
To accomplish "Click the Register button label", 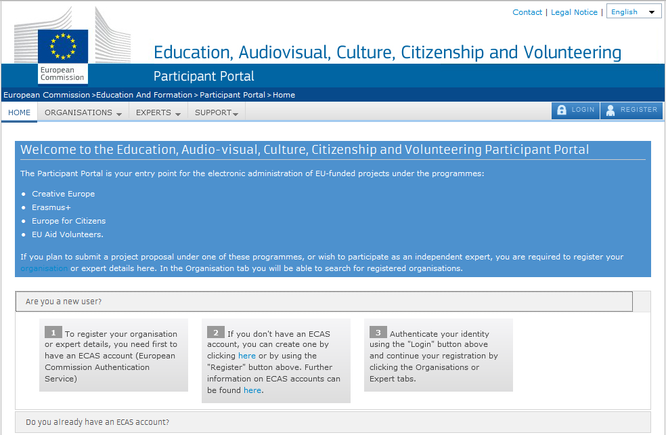I will click(x=638, y=110).
